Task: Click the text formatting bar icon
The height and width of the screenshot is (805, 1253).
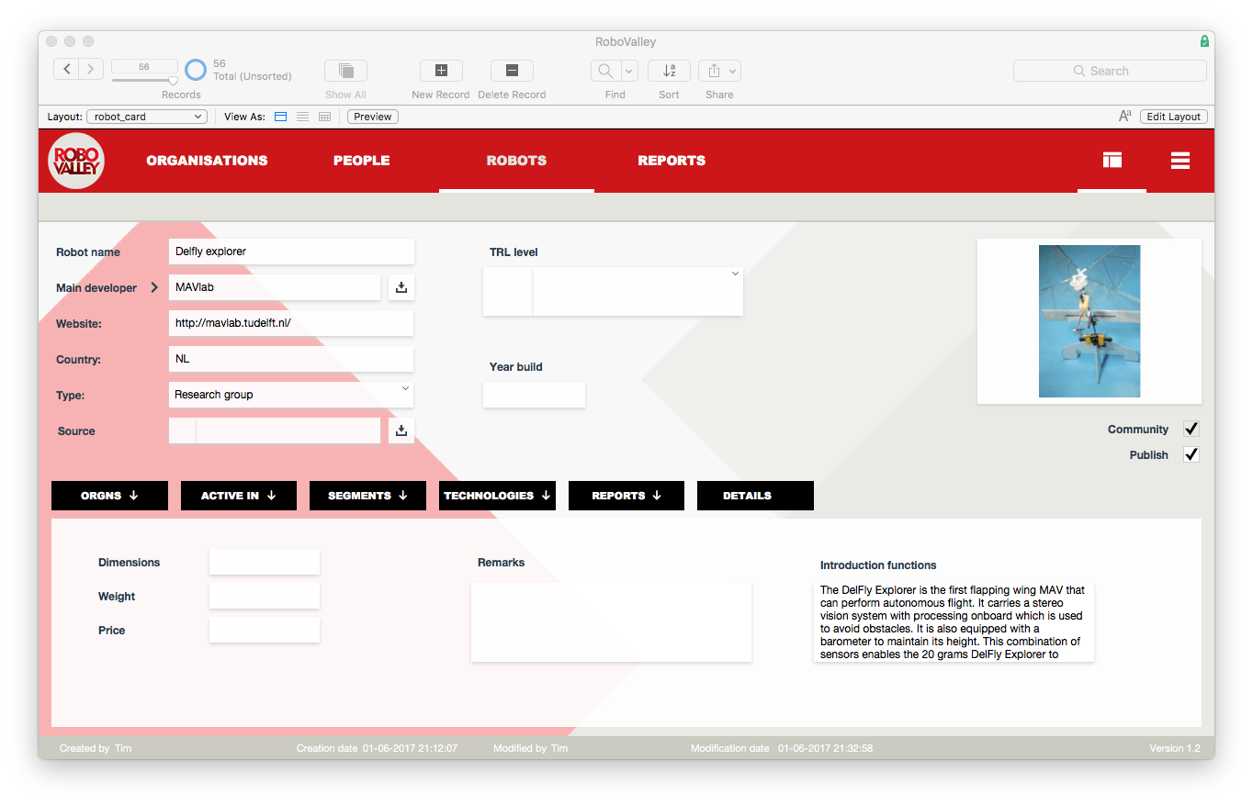Action: point(1124,117)
